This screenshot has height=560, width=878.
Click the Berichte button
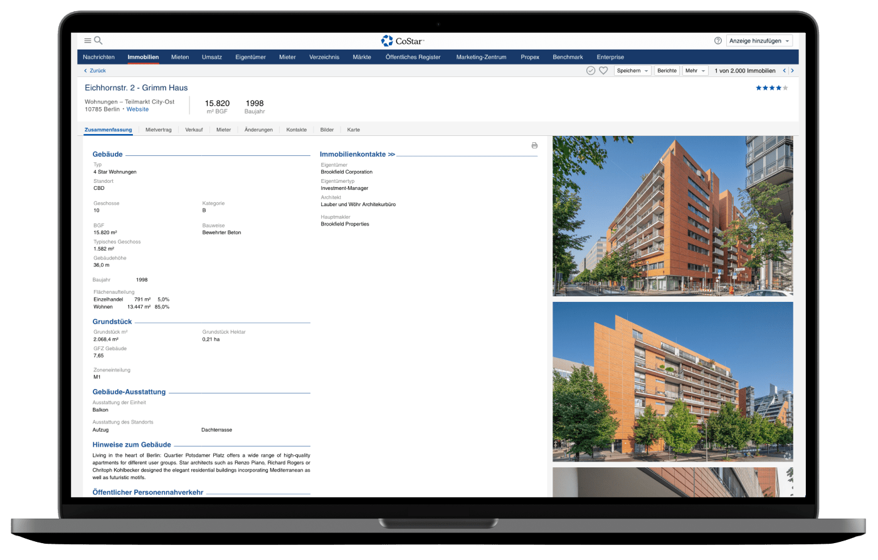click(x=667, y=71)
